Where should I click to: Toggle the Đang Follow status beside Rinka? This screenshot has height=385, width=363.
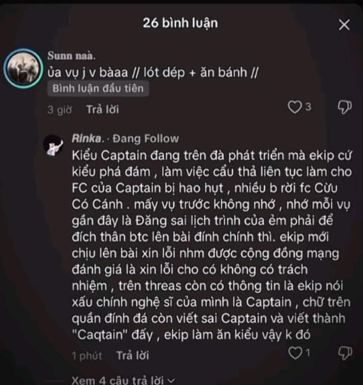click(x=145, y=138)
